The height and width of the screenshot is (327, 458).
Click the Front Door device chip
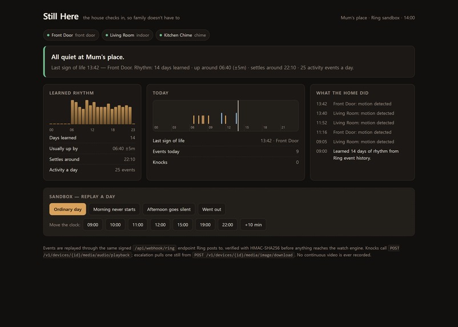(x=71, y=35)
